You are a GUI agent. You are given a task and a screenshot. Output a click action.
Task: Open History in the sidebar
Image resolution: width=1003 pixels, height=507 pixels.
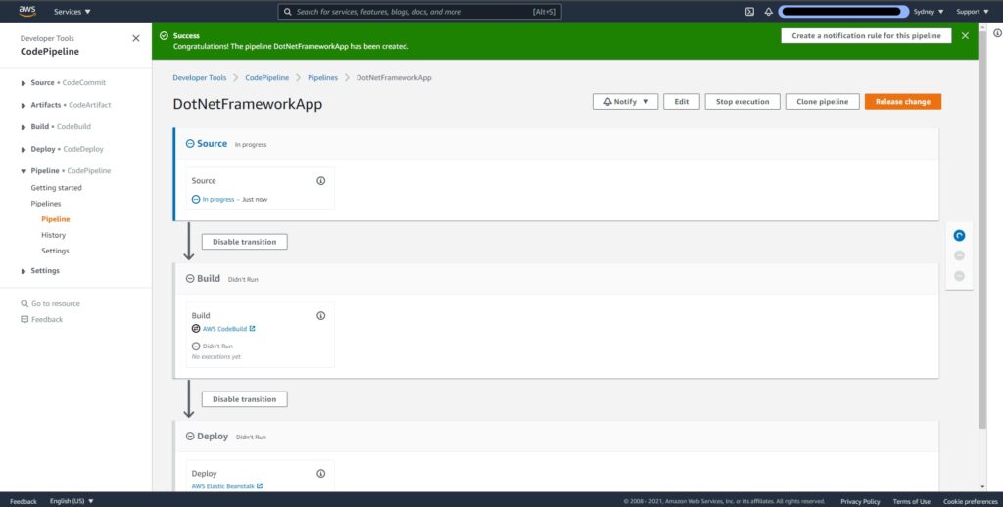[x=53, y=235]
